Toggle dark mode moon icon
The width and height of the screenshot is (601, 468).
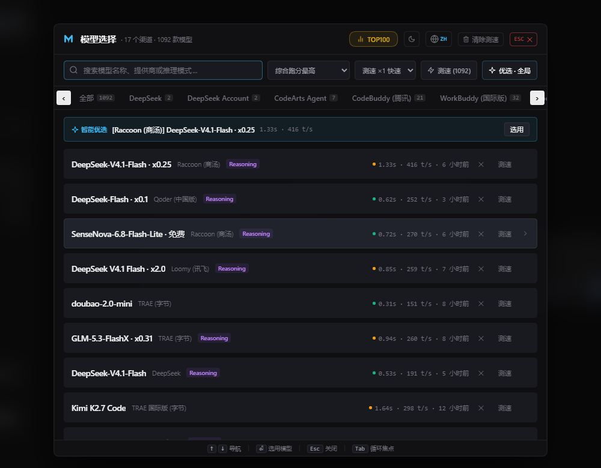coord(412,39)
